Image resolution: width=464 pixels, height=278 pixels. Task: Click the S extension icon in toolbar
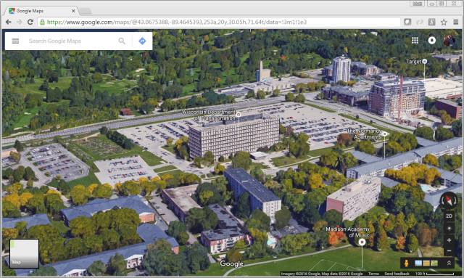(x=431, y=22)
